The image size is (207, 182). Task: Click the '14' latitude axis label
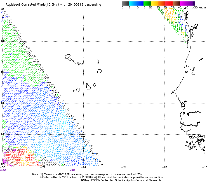coord(2,103)
